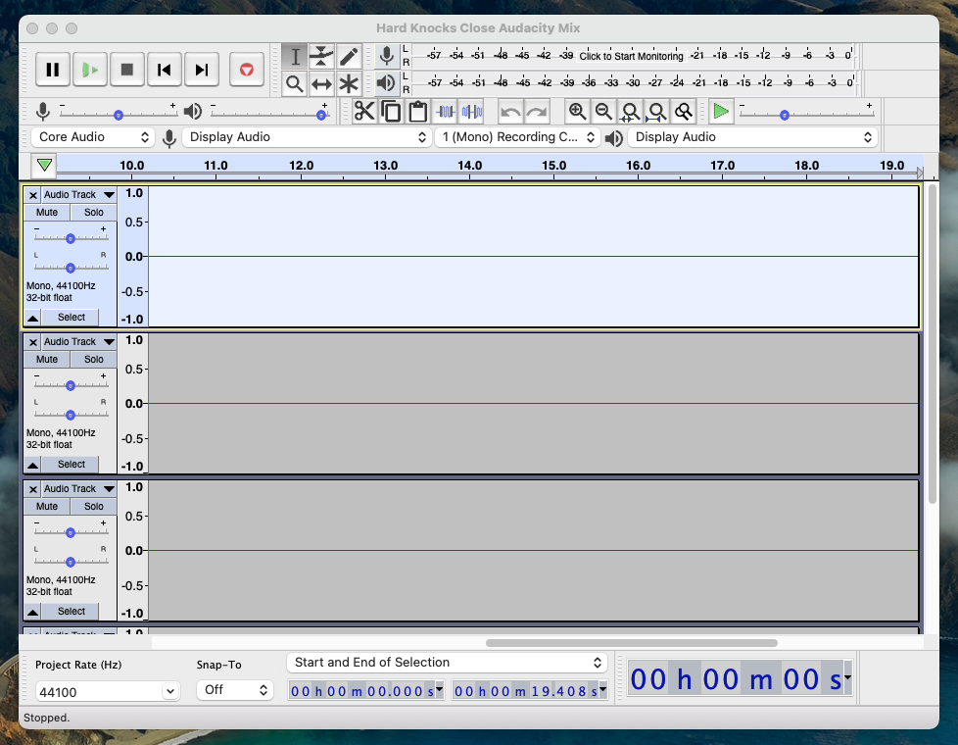Click the Zoom Toggle icon

tap(684, 112)
